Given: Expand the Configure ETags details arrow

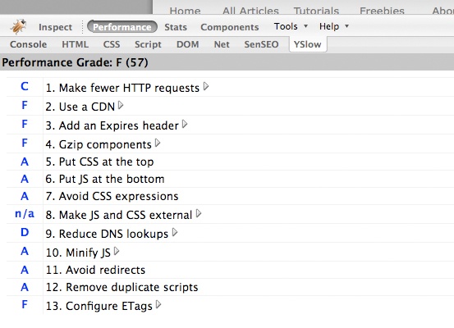Looking at the screenshot, I should (158, 304).
